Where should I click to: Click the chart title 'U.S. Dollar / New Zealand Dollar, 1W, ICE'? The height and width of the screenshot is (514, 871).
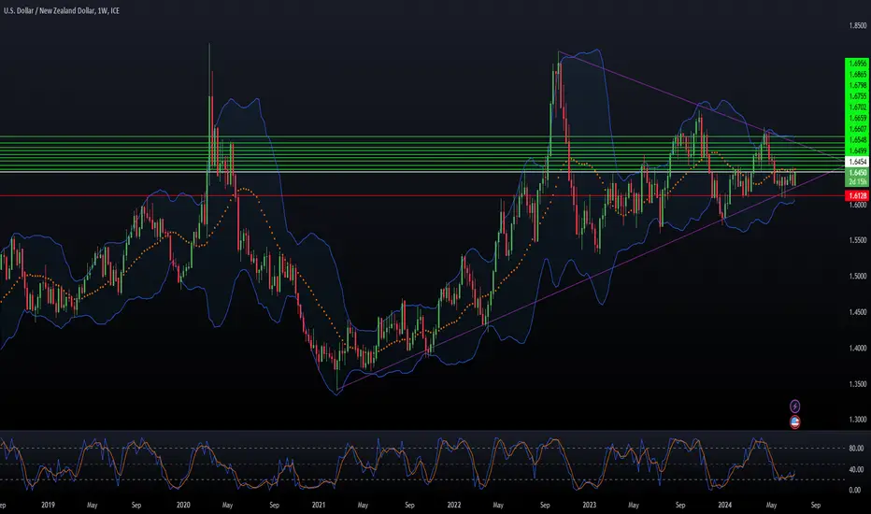(62, 10)
